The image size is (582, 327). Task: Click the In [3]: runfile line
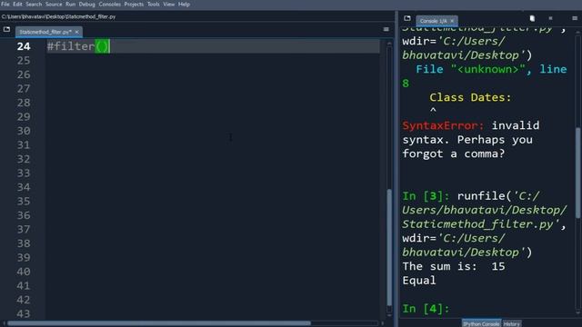click(471, 196)
